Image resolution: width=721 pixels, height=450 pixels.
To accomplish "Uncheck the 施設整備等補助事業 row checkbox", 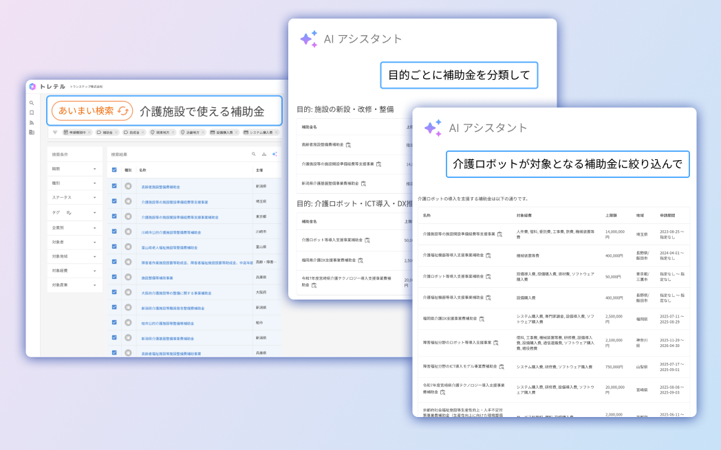I will click(114, 278).
